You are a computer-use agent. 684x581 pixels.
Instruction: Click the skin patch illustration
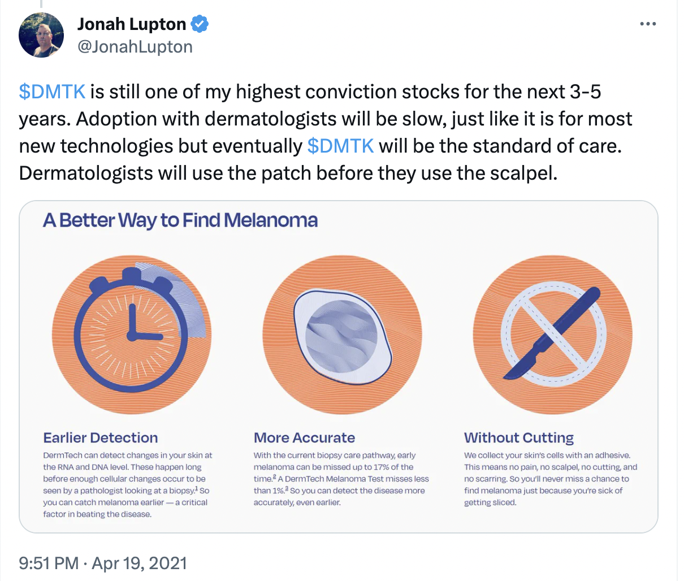point(342,334)
